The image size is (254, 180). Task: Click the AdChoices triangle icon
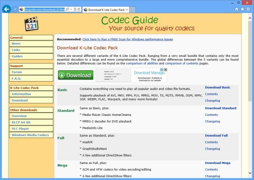pyautogui.click(x=162, y=70)
